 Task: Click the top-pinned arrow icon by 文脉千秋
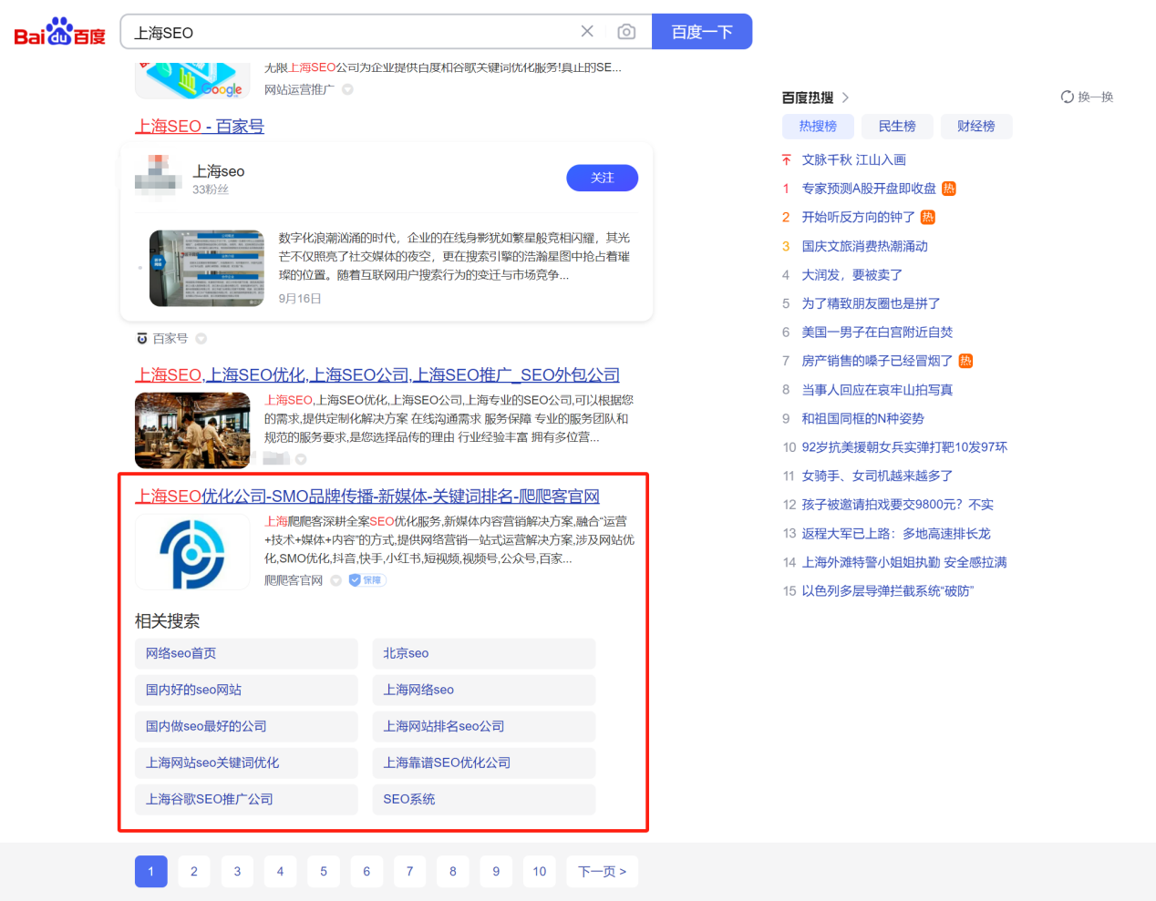click(787, 160)
